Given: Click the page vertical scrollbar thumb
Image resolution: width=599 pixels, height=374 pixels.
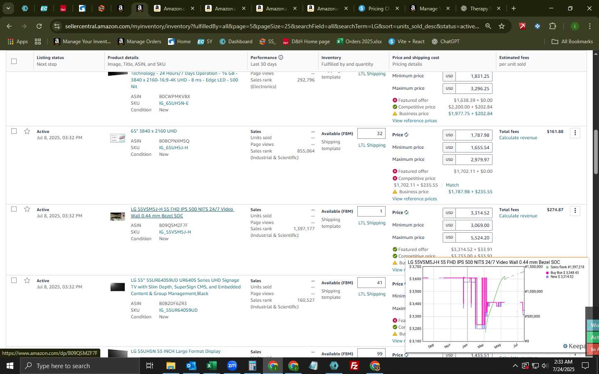Looking at the screenshot, I should [x=596, y=152].
